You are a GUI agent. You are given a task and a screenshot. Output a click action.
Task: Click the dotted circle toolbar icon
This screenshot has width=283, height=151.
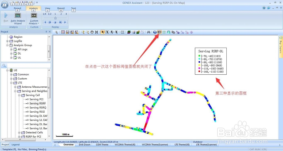pos(143,32)
